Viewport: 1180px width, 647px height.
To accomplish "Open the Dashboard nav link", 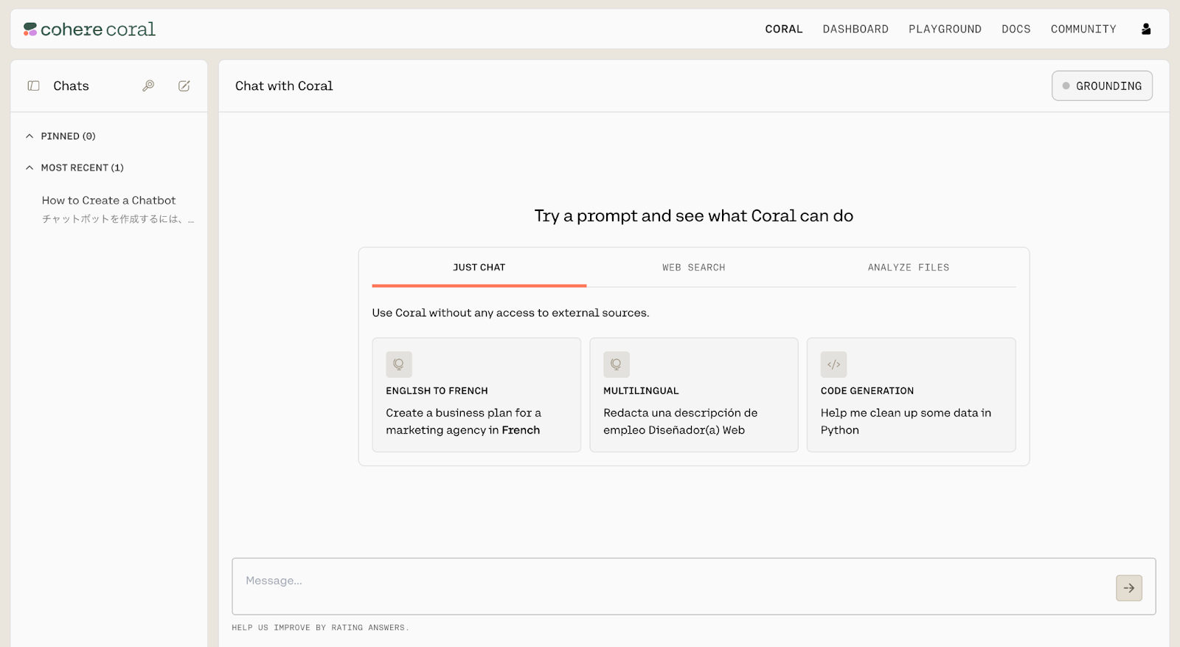I will pos(855,30).
